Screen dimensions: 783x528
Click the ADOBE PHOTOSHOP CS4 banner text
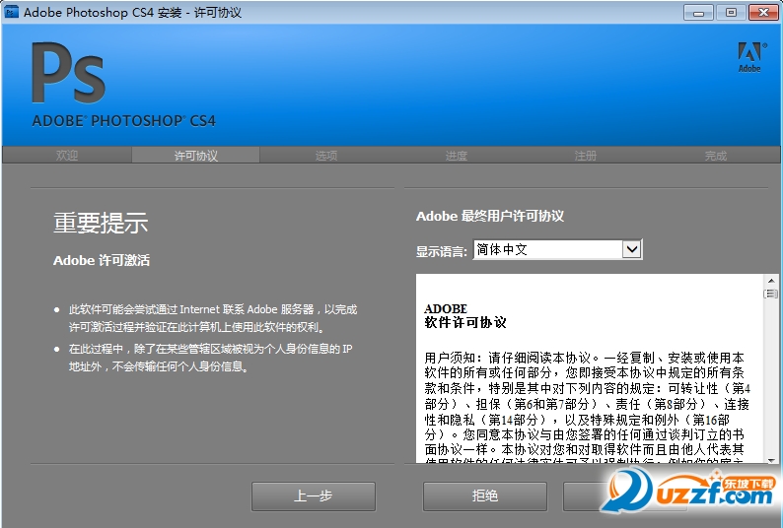(x=124, y=121)
